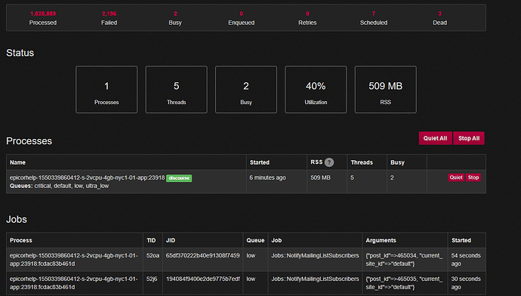Open the Retries summary link
Image resolution: width=521 pixels, height=296 pixels.
[x=307, y=18]
